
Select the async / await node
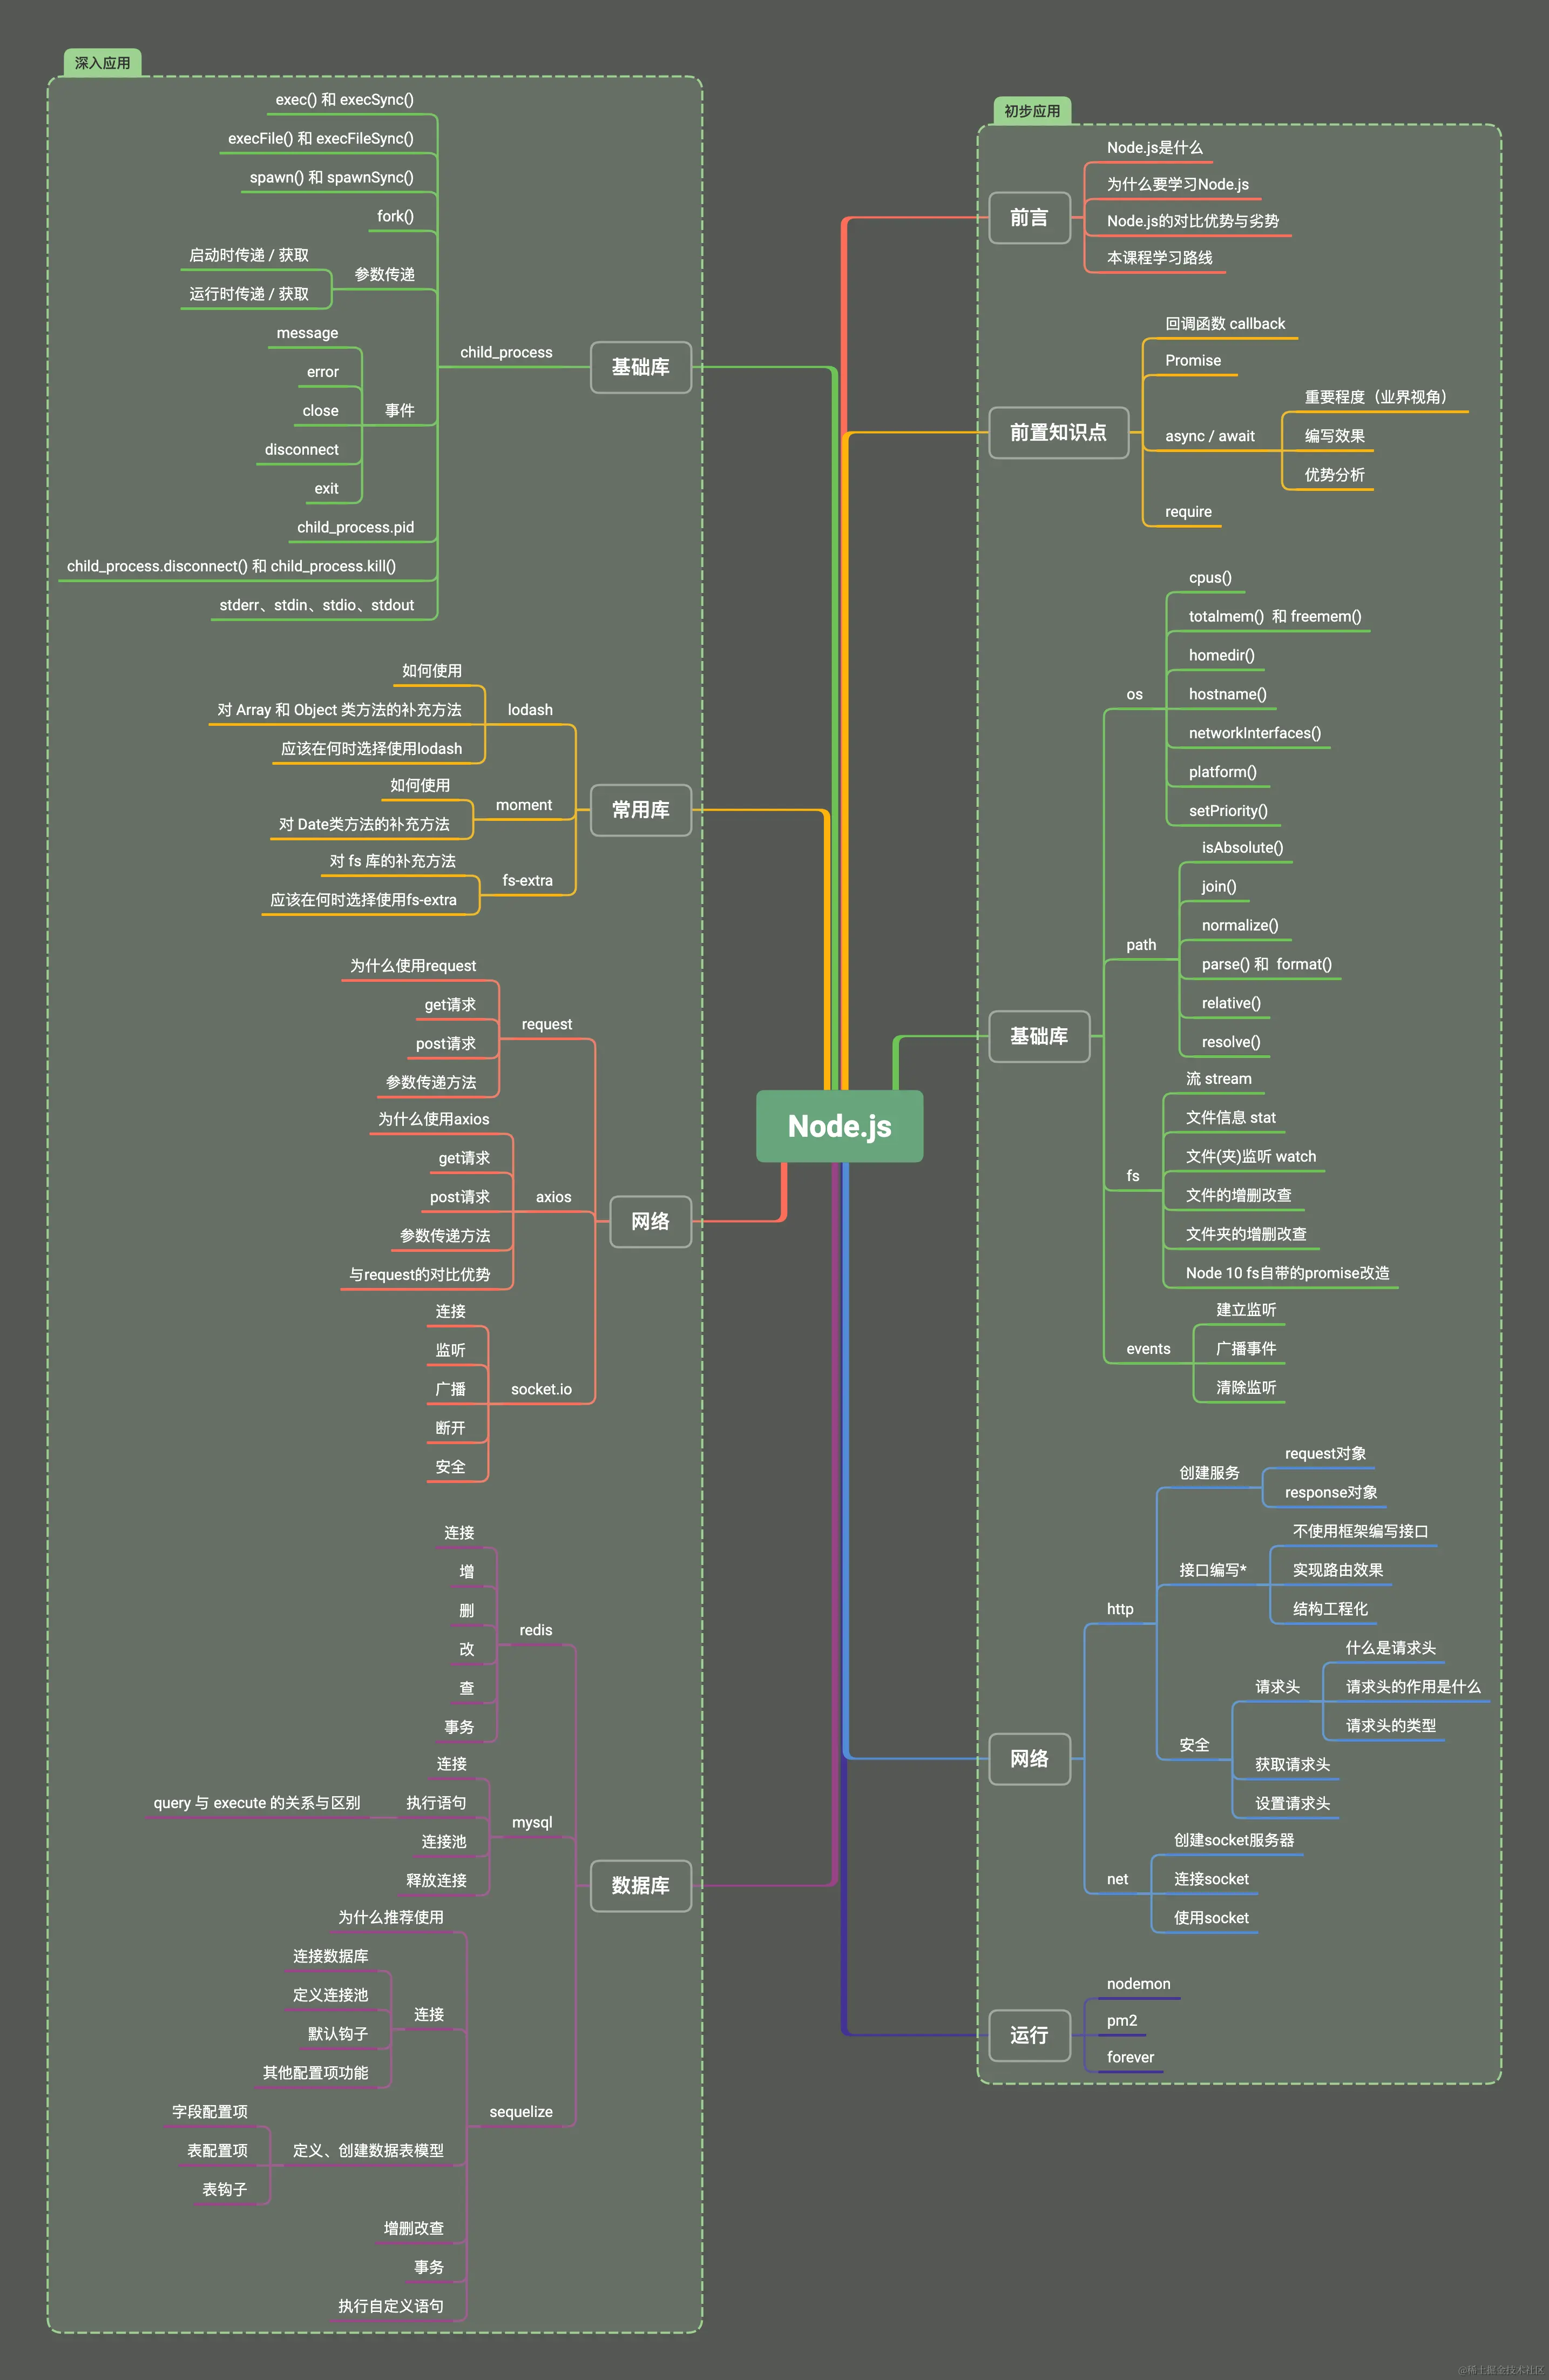point(1209,436)
